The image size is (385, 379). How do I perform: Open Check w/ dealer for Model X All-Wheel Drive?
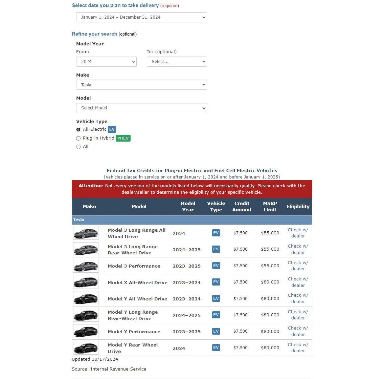pyautogui.click(x=298, y=282)
